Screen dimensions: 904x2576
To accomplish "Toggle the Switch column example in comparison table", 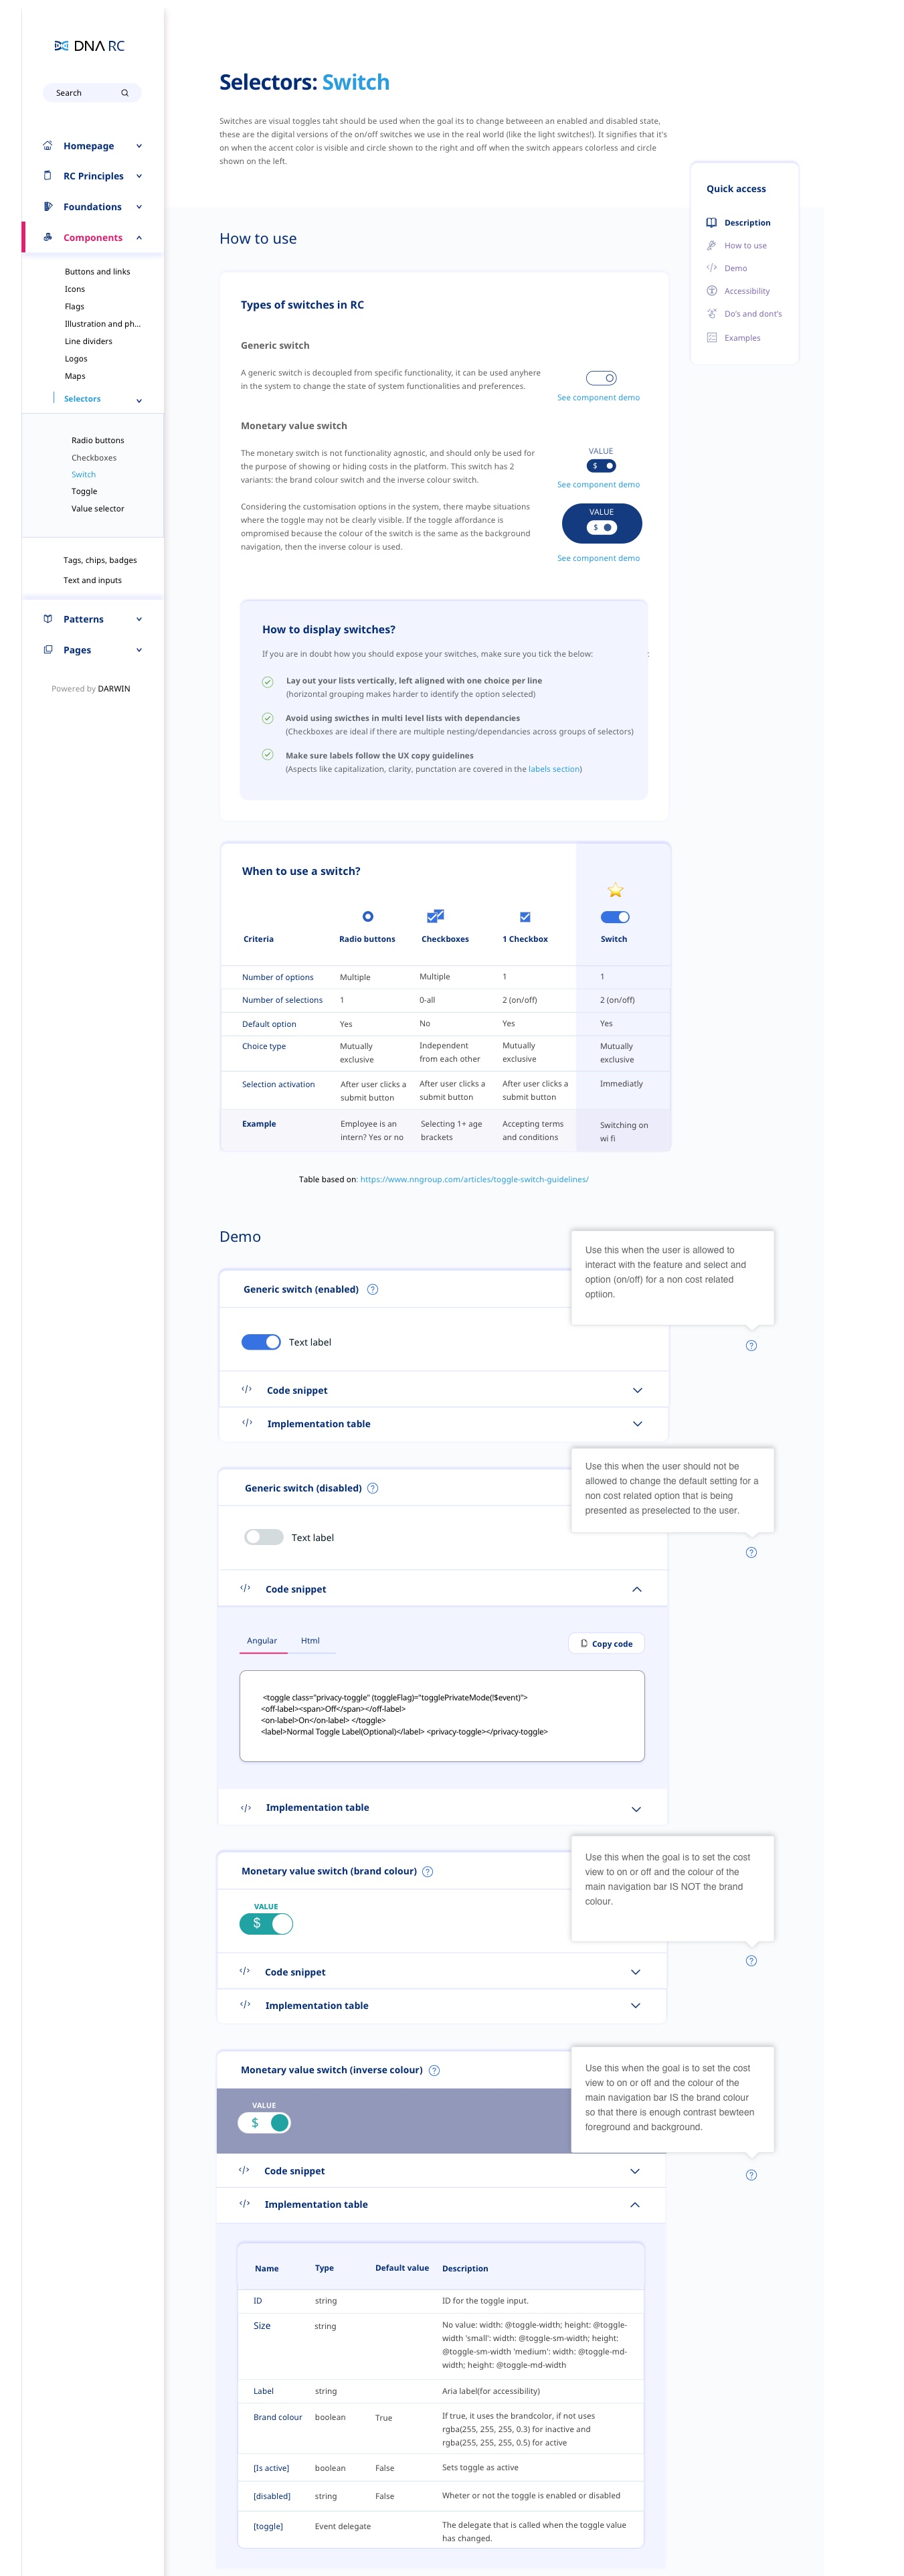I will tap(615, 917).
